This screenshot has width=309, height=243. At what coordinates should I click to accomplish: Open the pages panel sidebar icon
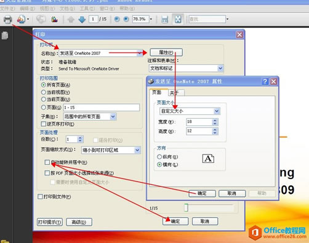click(5, 36)
